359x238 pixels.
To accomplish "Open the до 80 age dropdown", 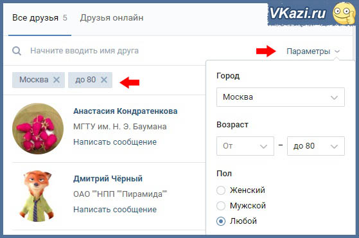I will (316, 146).
